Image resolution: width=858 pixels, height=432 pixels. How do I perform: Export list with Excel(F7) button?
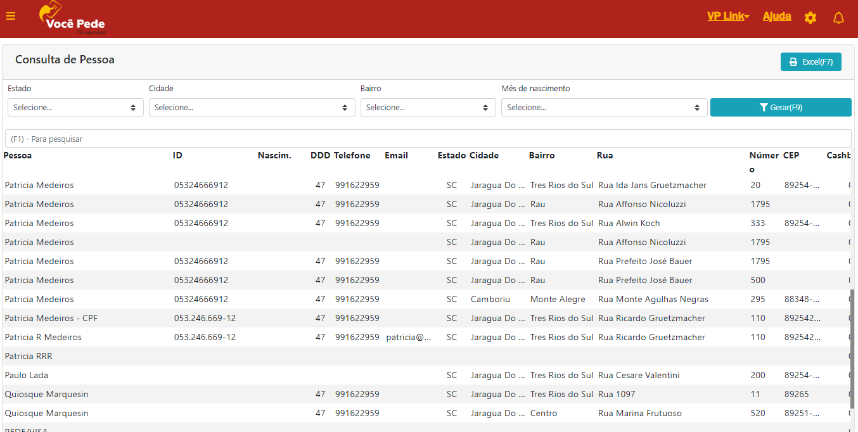coord(810,62)
